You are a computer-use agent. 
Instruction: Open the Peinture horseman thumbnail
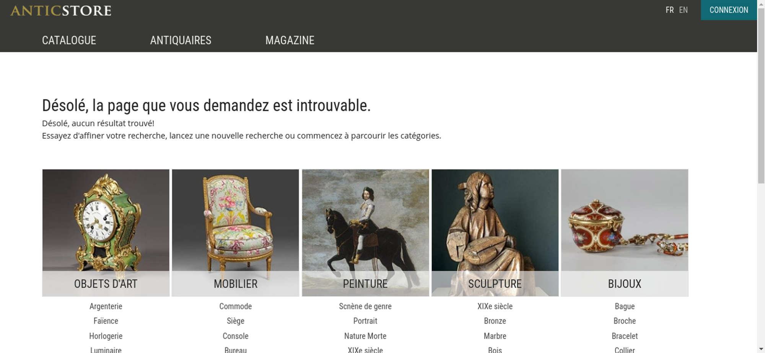point(365,233)
